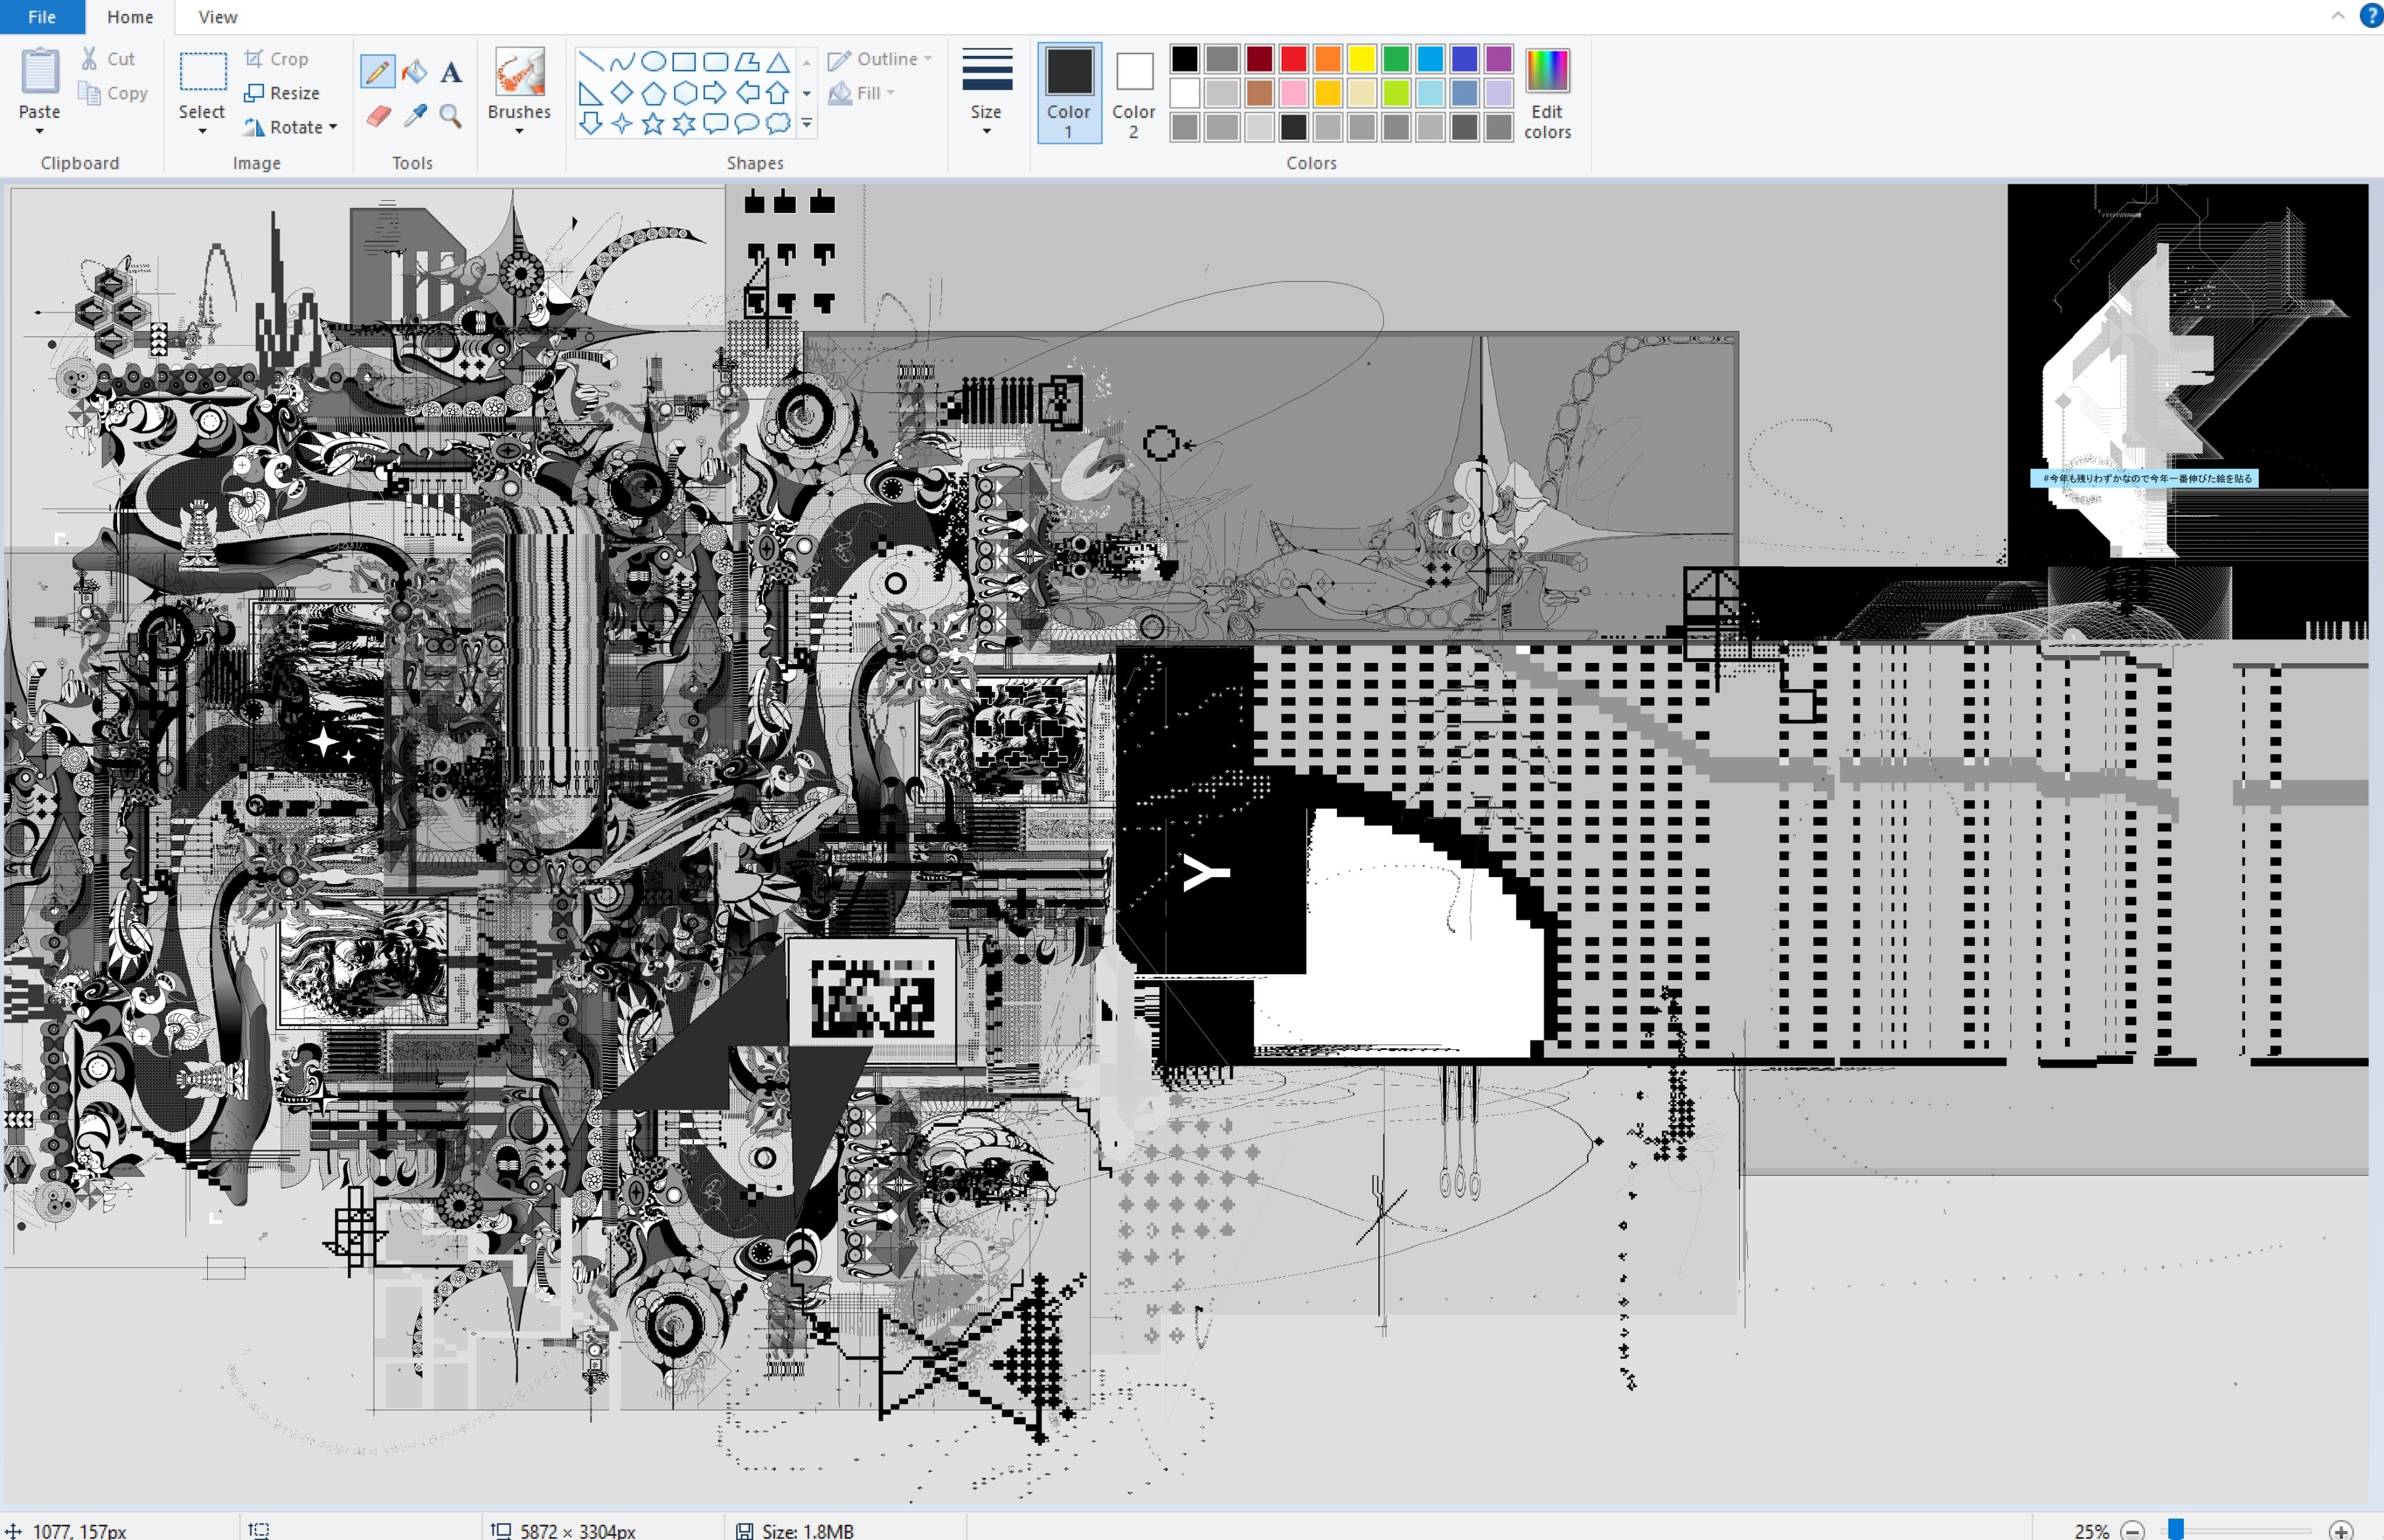Select the Fill with color bucket tool

(x=414, y=72)
